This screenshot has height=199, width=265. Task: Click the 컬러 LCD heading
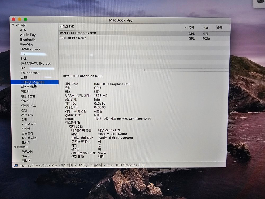tap(76, 126)
